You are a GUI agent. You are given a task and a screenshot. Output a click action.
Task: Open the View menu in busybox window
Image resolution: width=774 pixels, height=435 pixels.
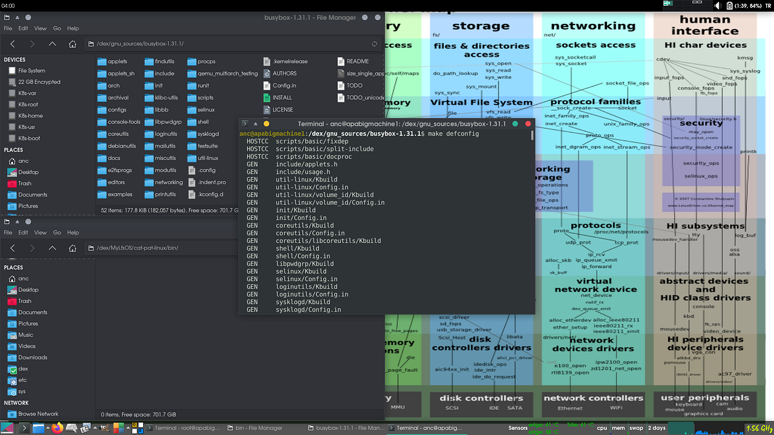[40, 28]
